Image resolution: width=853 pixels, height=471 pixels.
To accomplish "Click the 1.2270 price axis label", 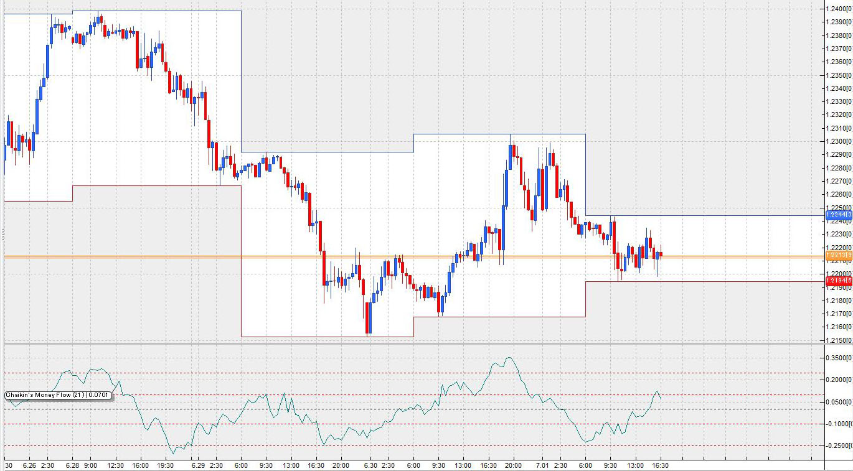I will [x=839, y=181].
